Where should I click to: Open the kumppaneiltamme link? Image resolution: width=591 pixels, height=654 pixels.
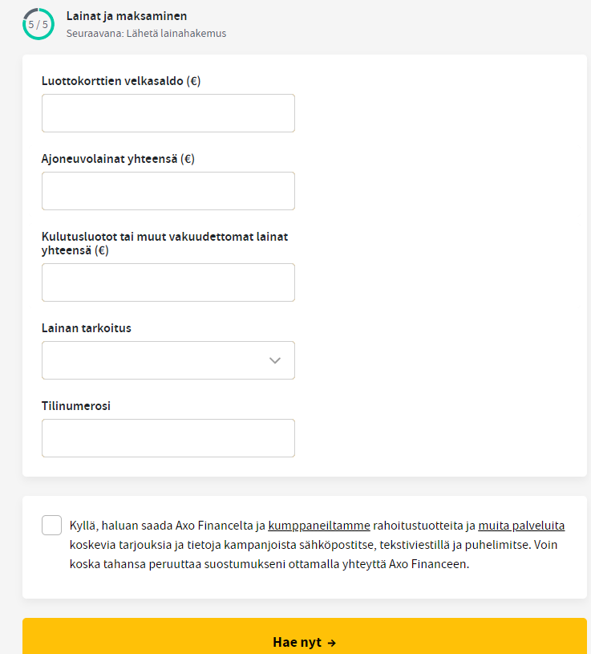[319, 526]
